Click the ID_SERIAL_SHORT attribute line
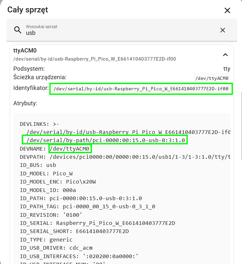242x264 pixels. (x=74, y=231)
